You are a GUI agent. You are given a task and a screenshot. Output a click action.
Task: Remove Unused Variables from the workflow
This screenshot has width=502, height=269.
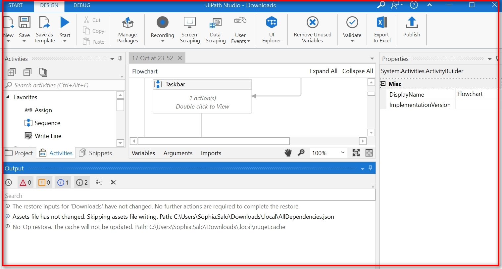coord(312,30)
